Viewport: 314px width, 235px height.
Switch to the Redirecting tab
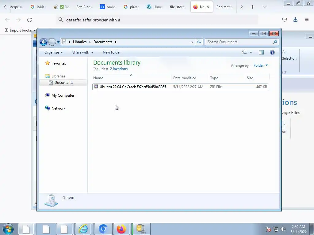point(224,7)
